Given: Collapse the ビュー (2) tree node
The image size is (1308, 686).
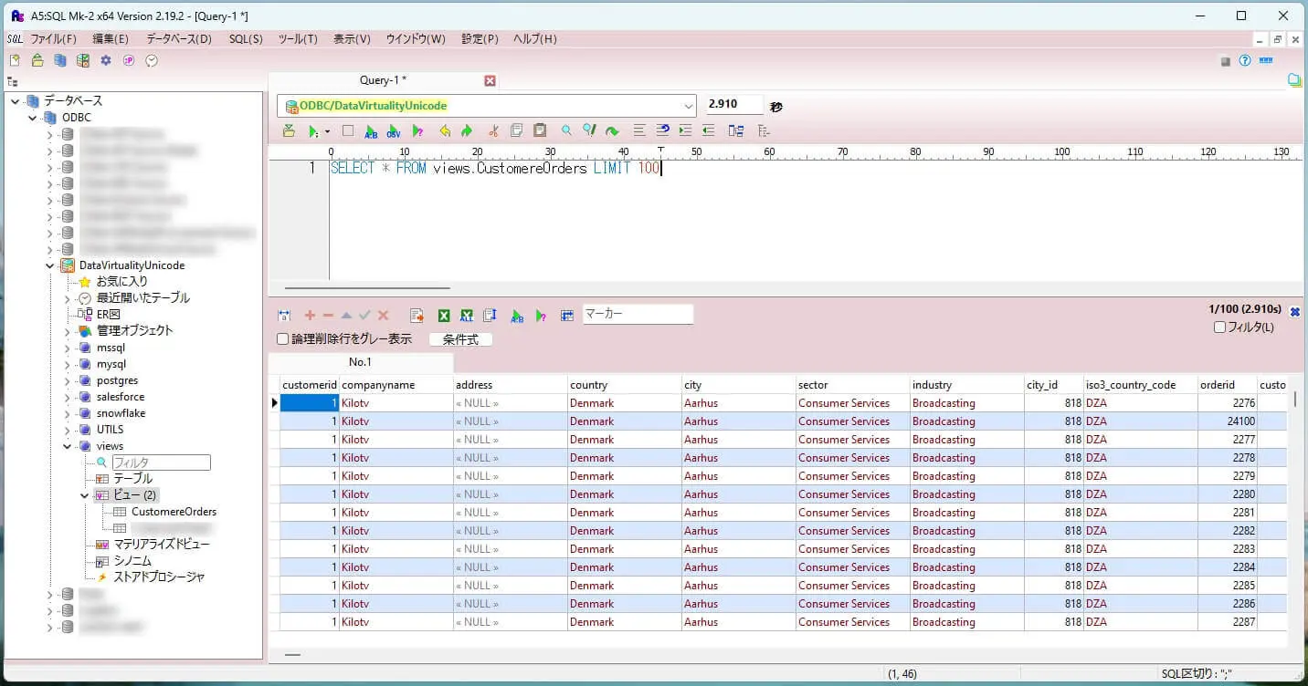Looking at the screenshot, I should click(x=85, y=495).
